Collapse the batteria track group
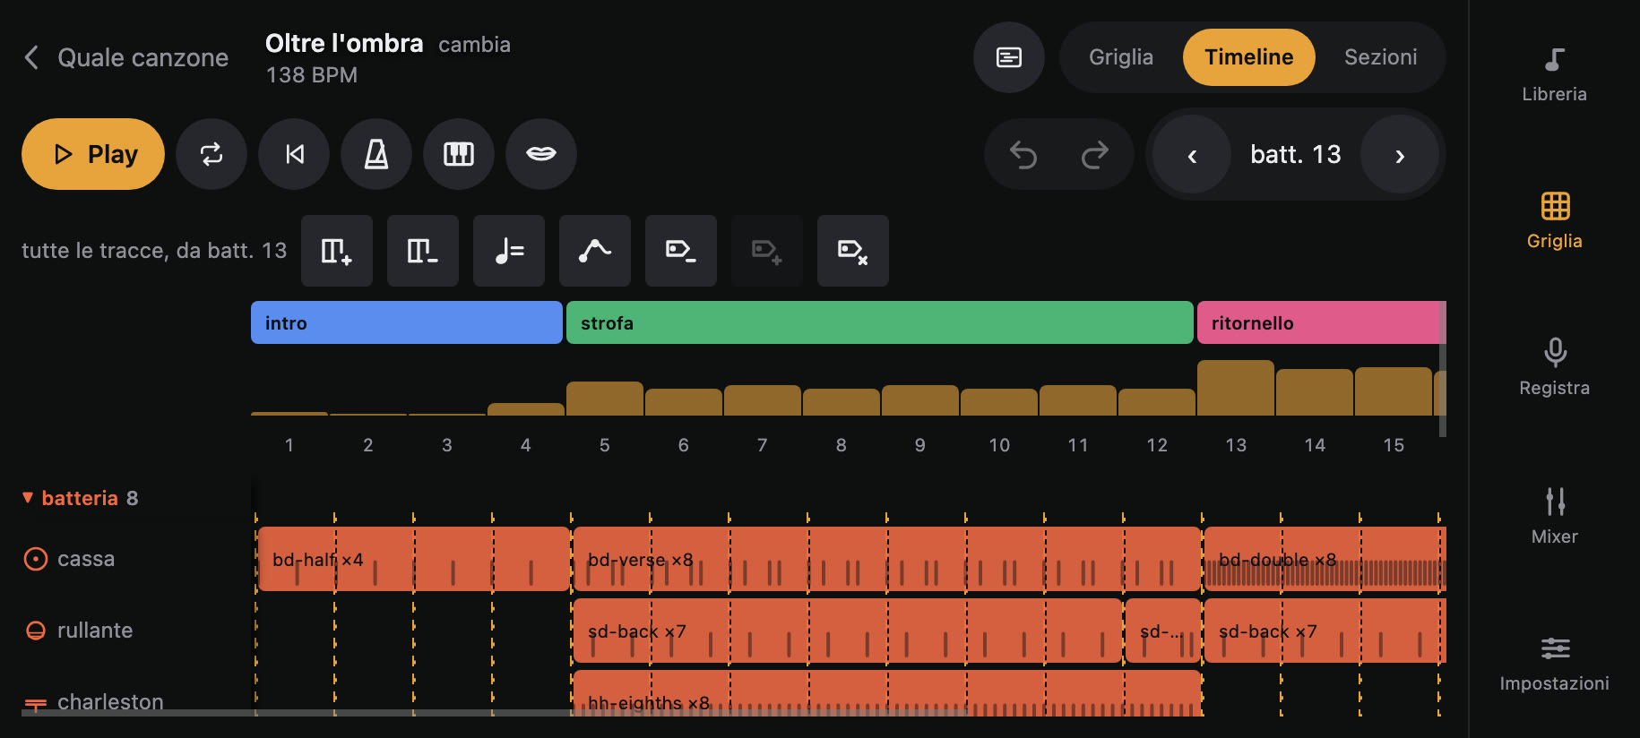The width and height of the screenshot is (1640, 738). point(28,497)
